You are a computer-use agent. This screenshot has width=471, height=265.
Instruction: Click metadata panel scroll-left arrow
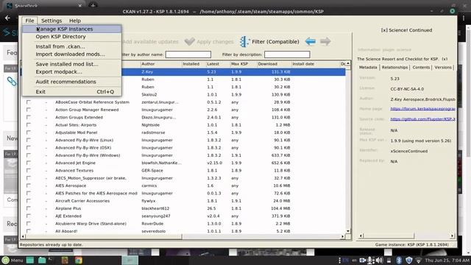(x=361, y=236)
